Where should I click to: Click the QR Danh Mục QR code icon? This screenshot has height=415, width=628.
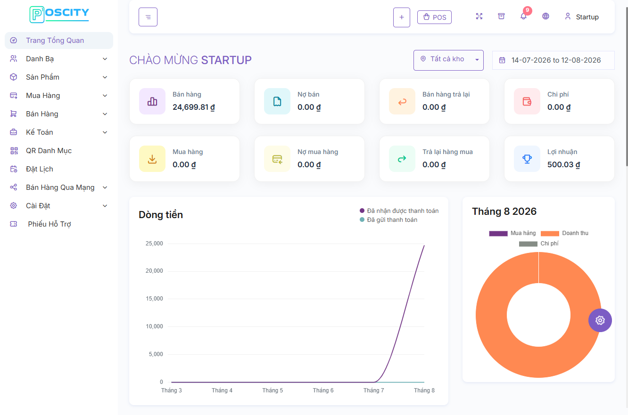point(14,151)
